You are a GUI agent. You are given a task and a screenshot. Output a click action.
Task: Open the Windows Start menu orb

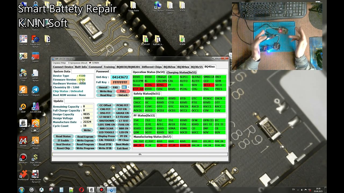pos(21,190)
